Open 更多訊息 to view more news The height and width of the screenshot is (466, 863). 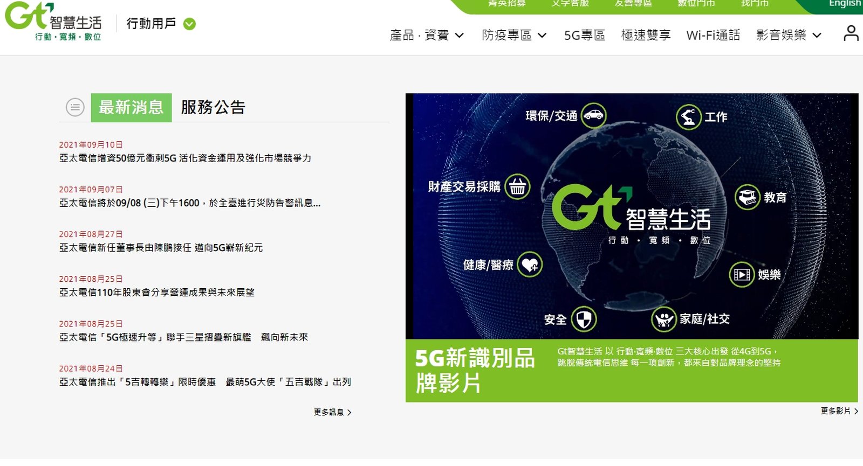click(x=332, y=412)
